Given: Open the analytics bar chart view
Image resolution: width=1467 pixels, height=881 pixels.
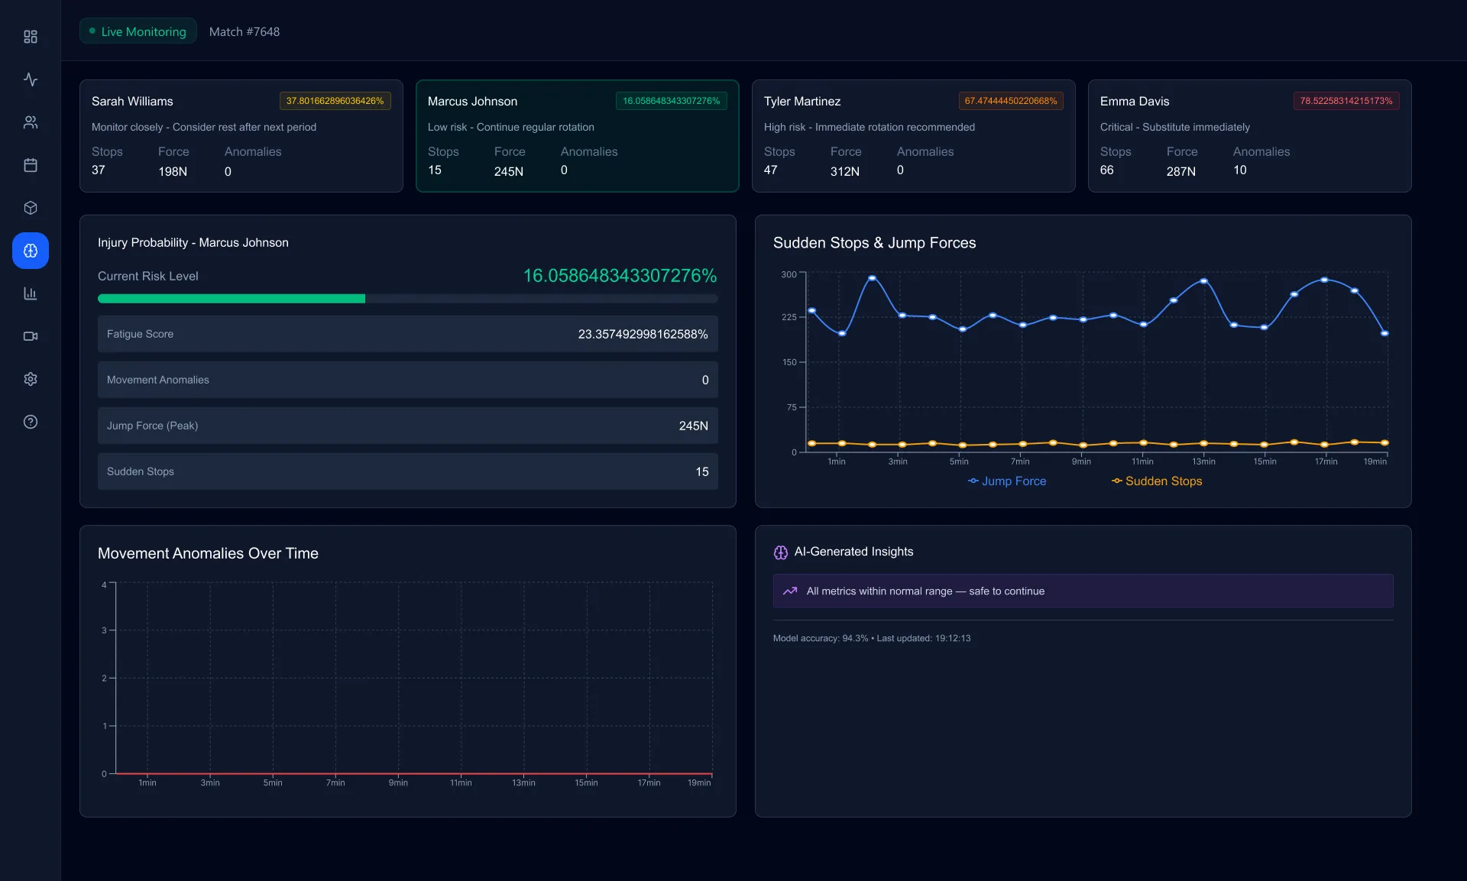Looking at the screenshot, I should coord(30,293).
